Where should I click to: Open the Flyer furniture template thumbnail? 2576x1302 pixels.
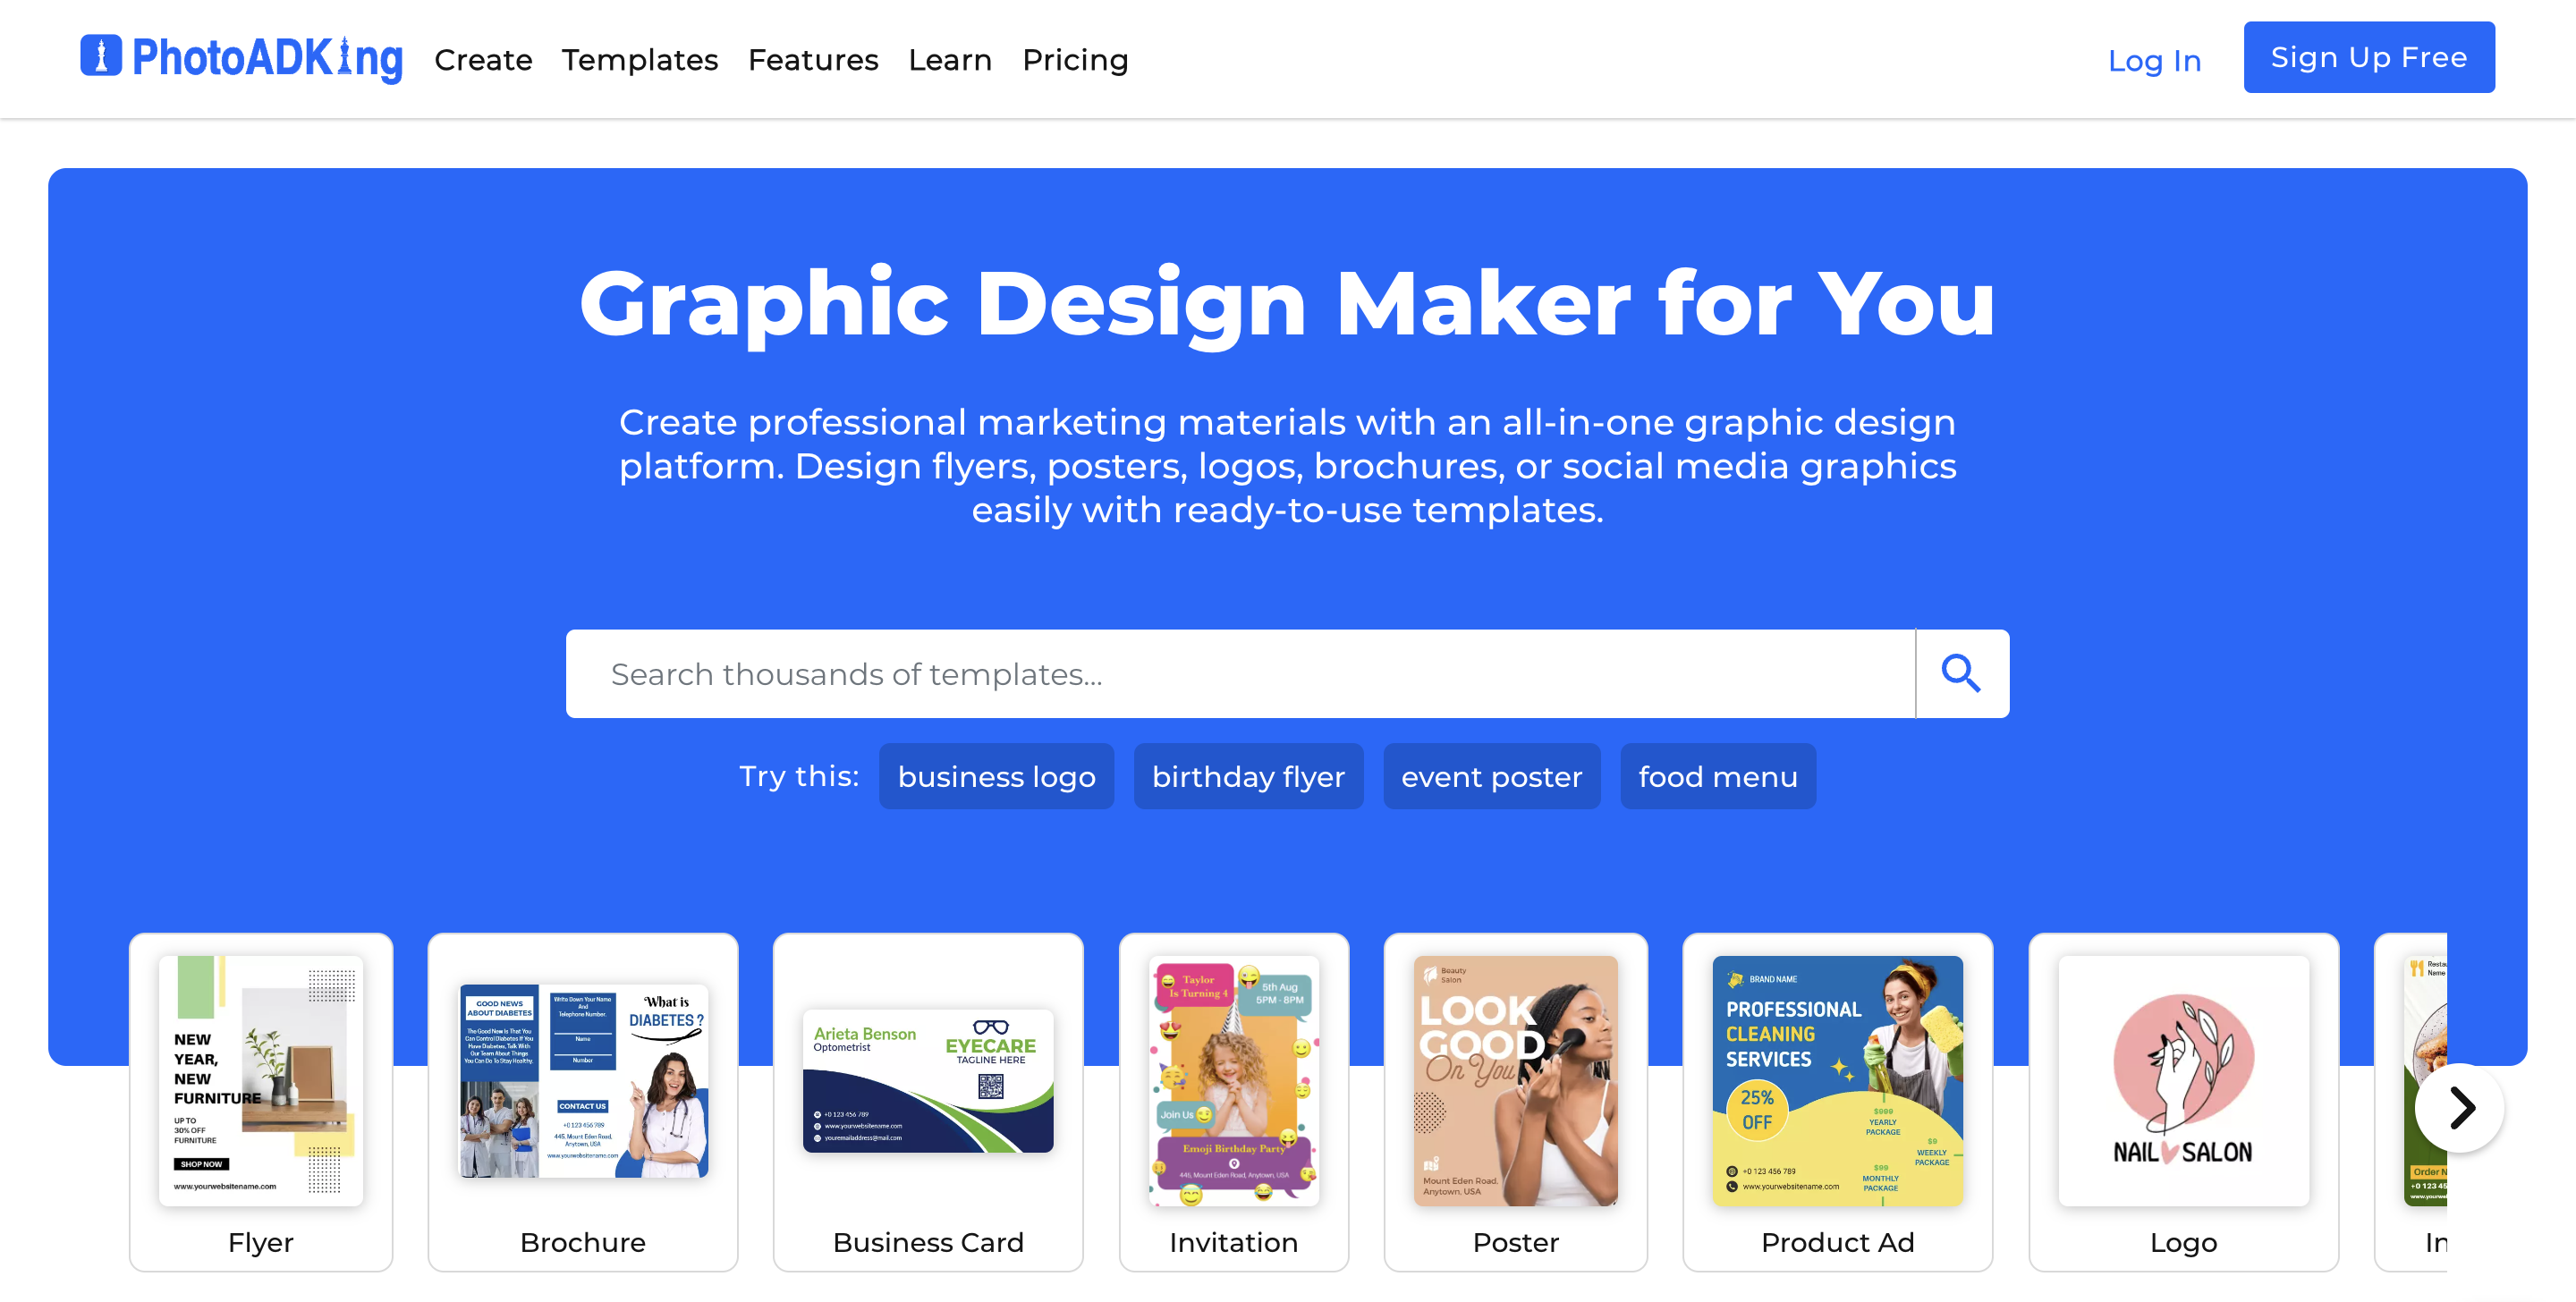(x=261, y=1080)
